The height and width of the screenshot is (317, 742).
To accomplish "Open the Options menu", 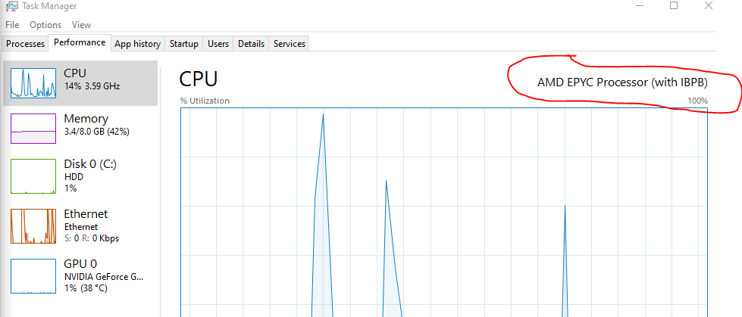I will coord(45,25).
